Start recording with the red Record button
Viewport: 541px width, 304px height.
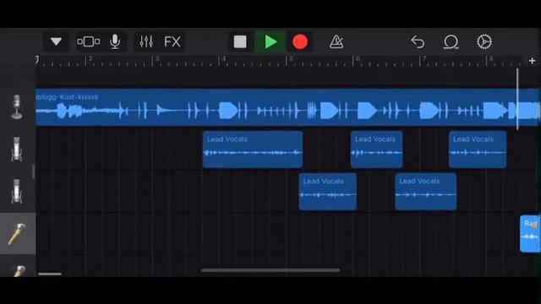coord(300,41)
